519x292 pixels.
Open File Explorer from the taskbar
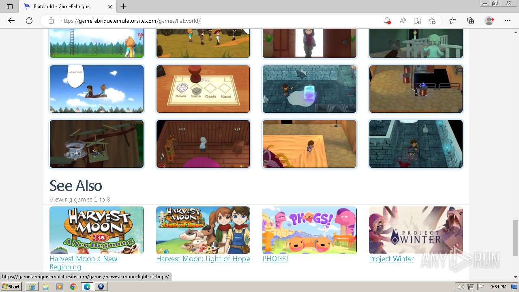pos(46,287)
